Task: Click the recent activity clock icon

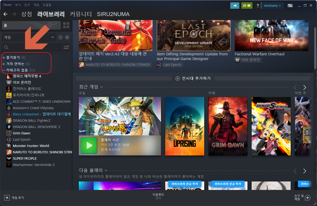Action: 60,37
